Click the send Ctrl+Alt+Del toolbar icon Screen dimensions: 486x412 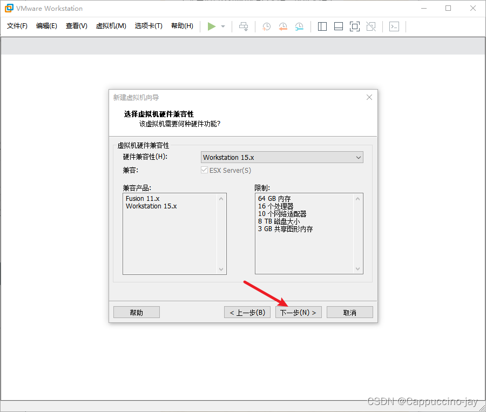(244, 26)
